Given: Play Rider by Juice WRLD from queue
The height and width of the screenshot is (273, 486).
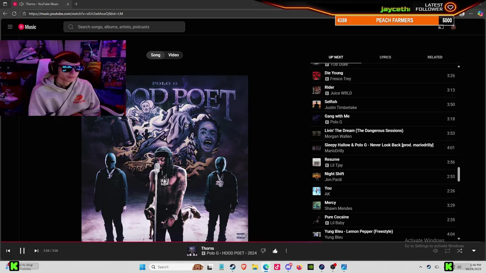Looking at the screenshot, I should (384, 90).
